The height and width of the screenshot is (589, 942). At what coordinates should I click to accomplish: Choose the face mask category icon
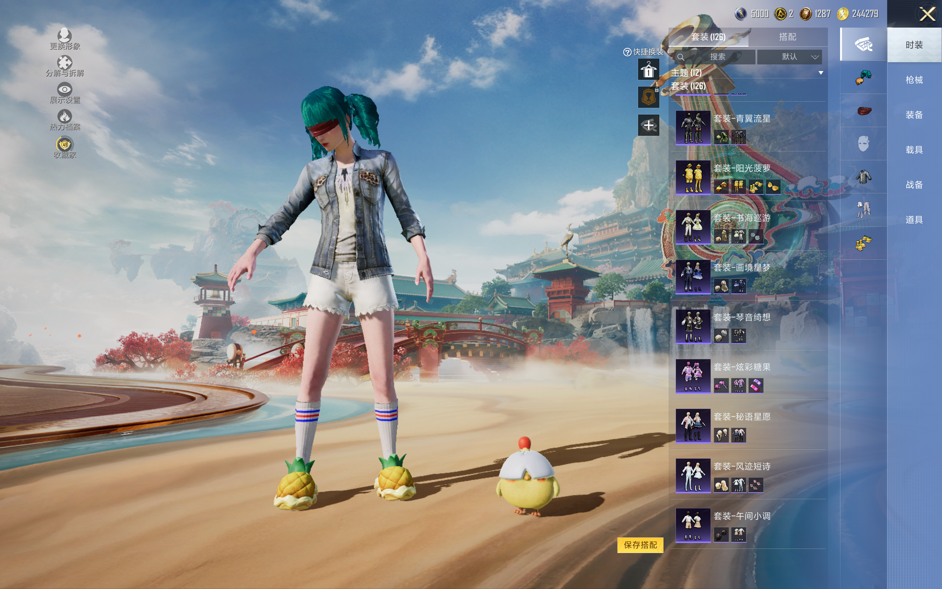click(863, 144)
